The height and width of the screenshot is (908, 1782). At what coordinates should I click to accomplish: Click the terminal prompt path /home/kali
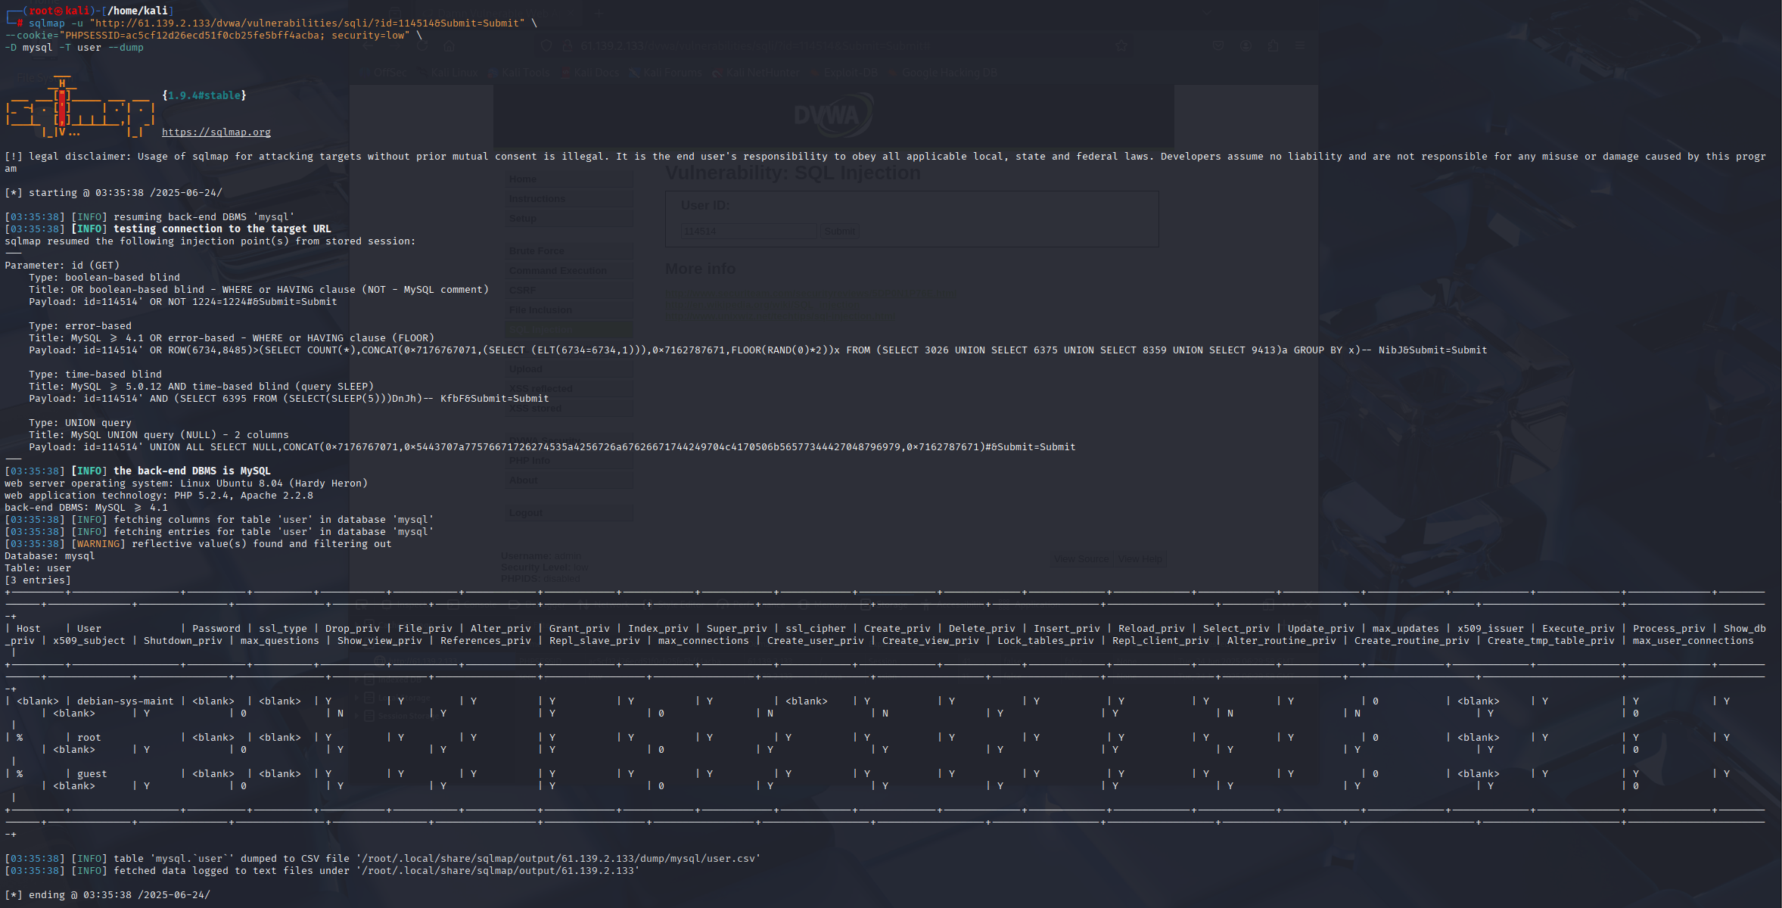tap(141, 11)
